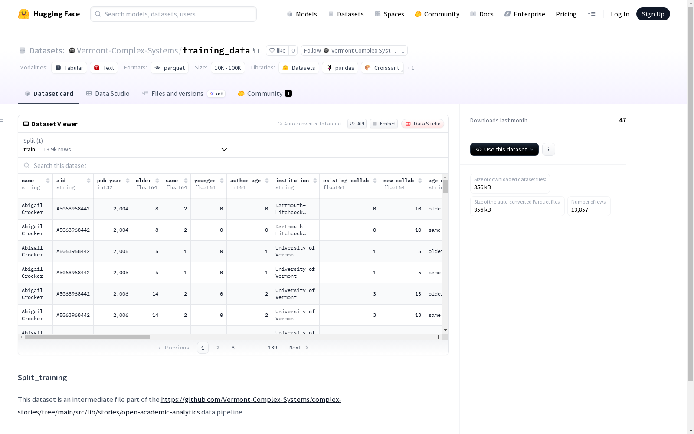Open the complex-stories GitHub link
This screenshot has width=694, height=434.
pyautogui.click(x=180, y=406)
